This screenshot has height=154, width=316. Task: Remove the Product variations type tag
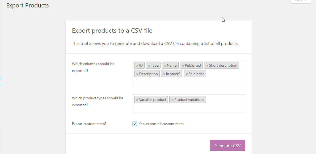tap(172, 100)
